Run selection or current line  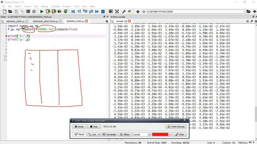pos(59,12)
